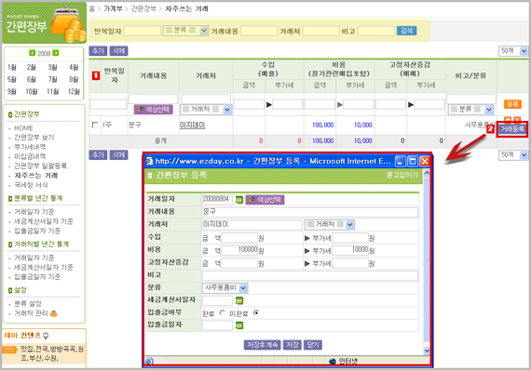
Task: Select the 완료 radio button
Action: 223,313
